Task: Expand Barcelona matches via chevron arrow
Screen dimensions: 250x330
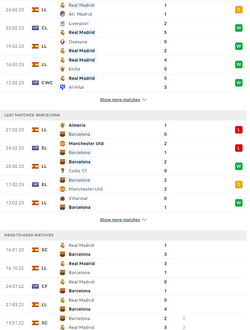Action: [144, 220]
